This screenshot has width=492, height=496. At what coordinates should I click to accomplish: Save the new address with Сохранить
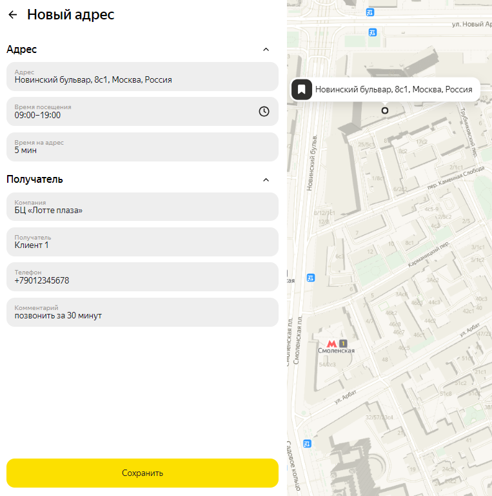tap(143, 473)
